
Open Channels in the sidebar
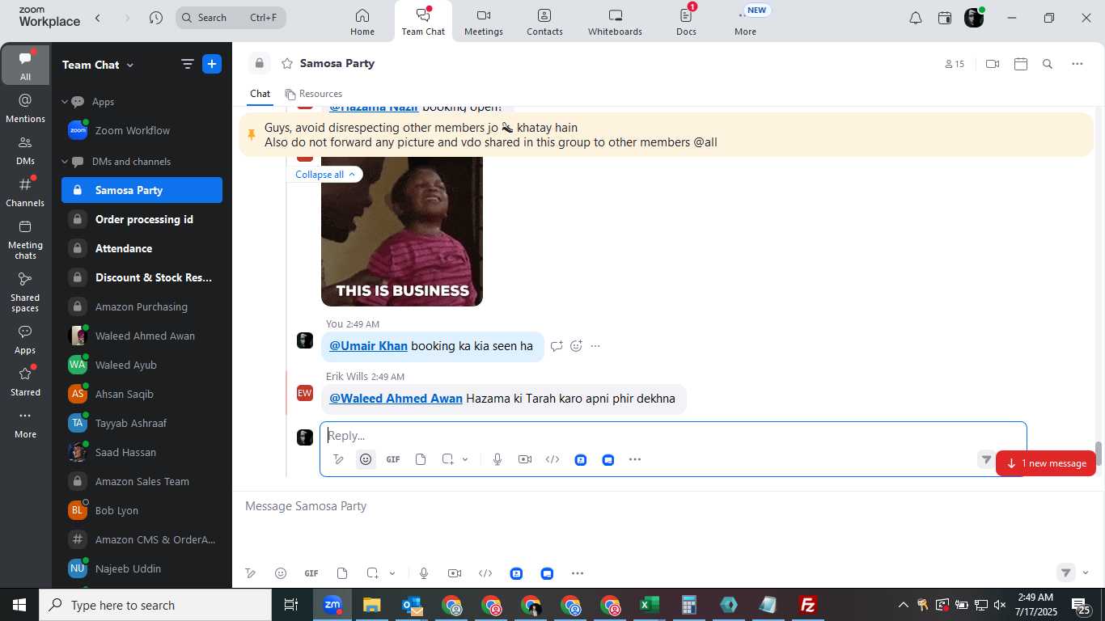tap(25, 192)
